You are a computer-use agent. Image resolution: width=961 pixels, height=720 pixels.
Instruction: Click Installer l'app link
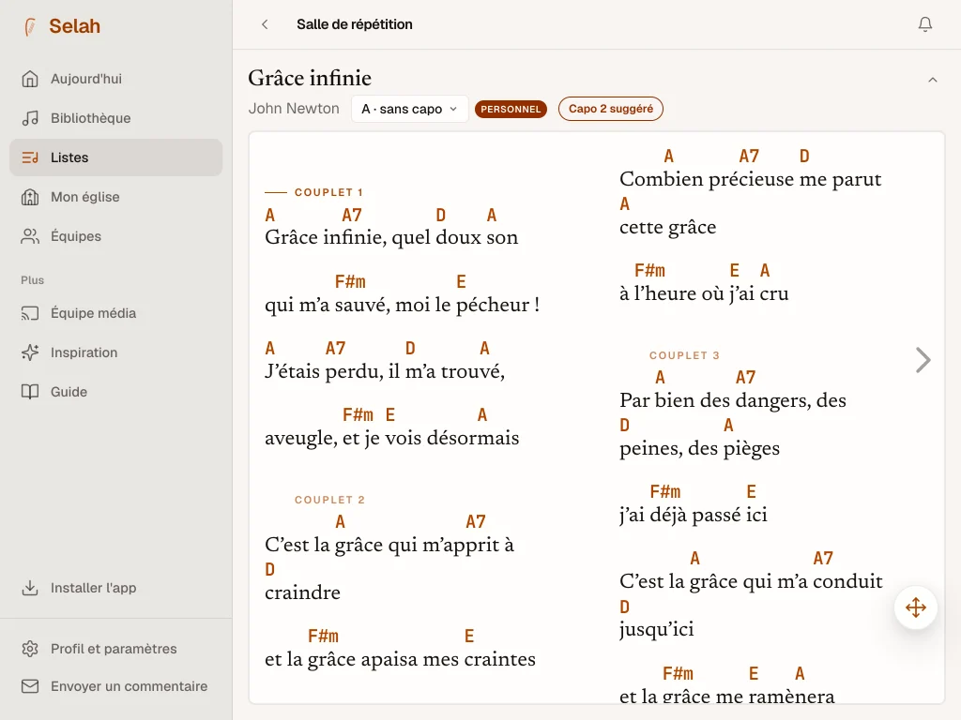(115, 588)
